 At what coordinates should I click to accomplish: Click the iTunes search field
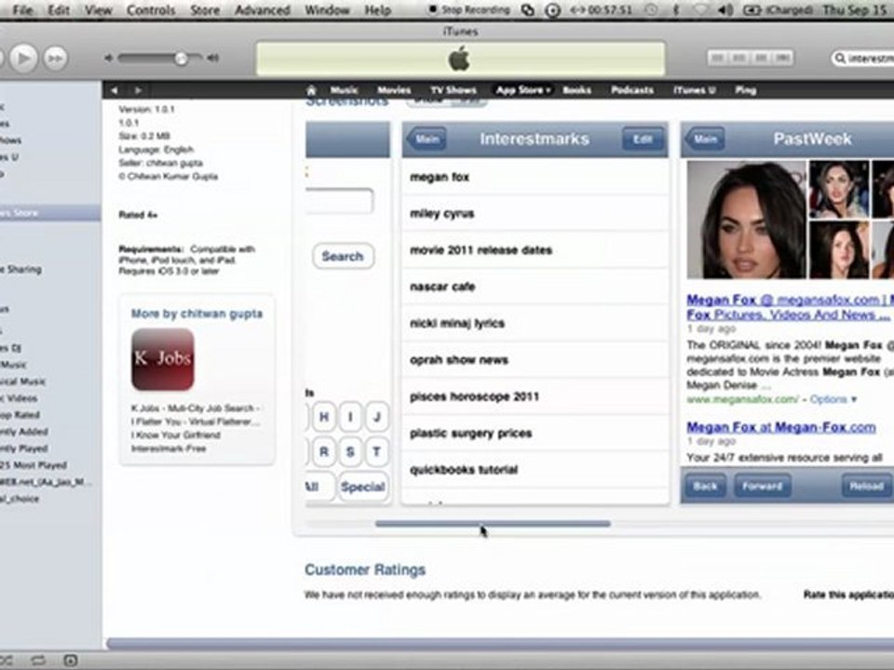862,58
